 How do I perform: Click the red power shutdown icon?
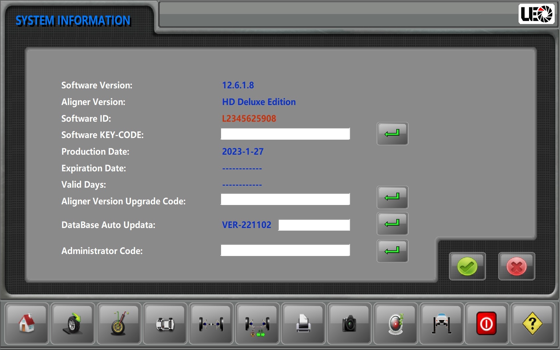coord(487,324)
